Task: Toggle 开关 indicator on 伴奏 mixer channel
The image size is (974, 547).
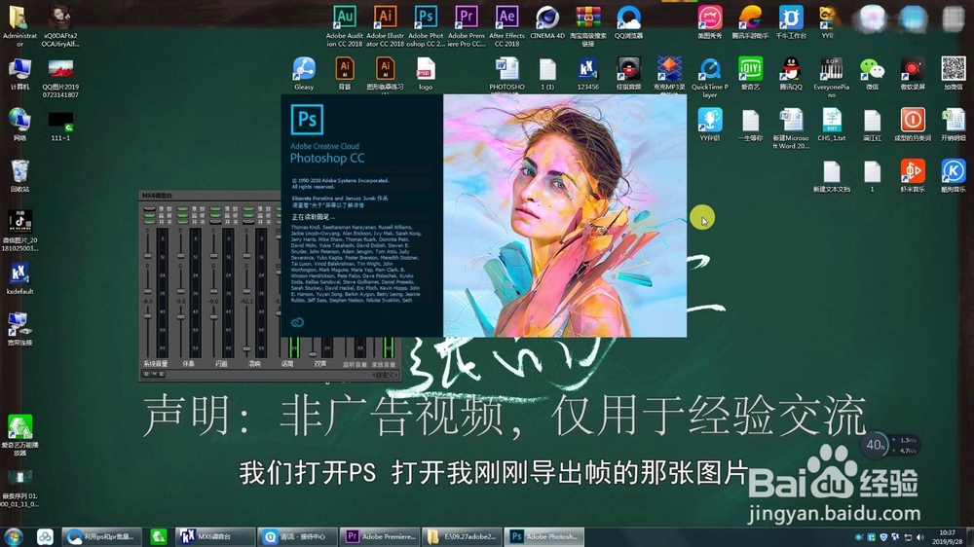Action: pyautogui.click(x=183, y=222)
